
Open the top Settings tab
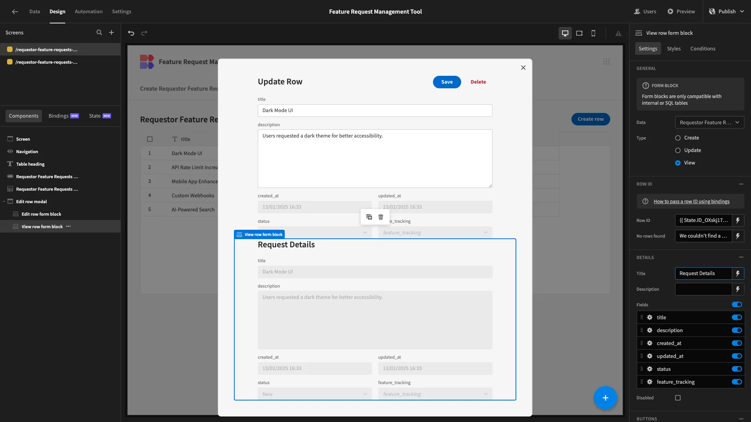(122, 12)
